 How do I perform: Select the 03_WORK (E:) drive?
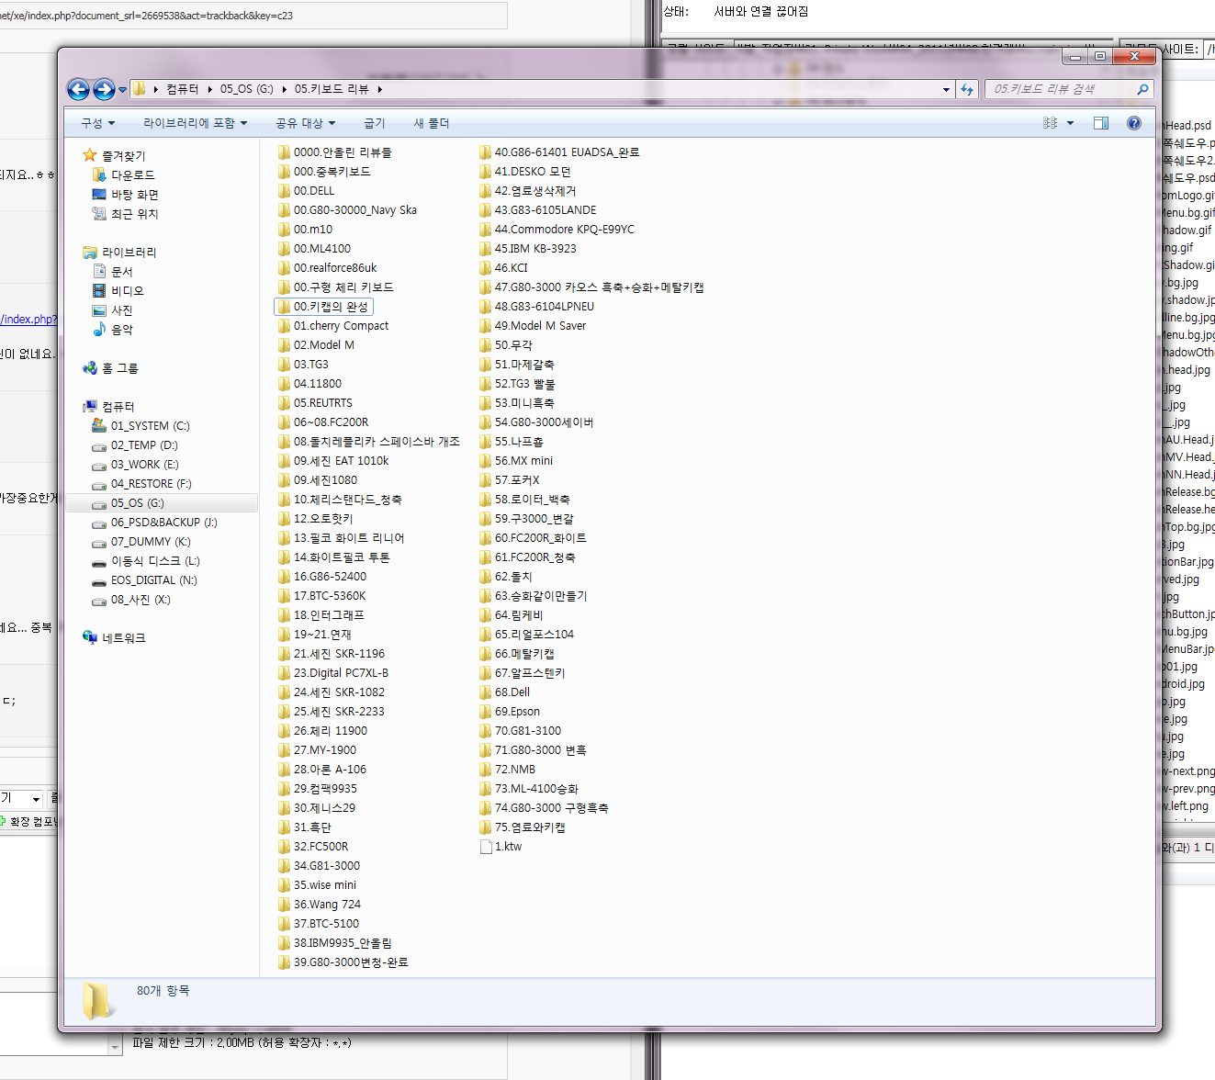coord(136,465)
